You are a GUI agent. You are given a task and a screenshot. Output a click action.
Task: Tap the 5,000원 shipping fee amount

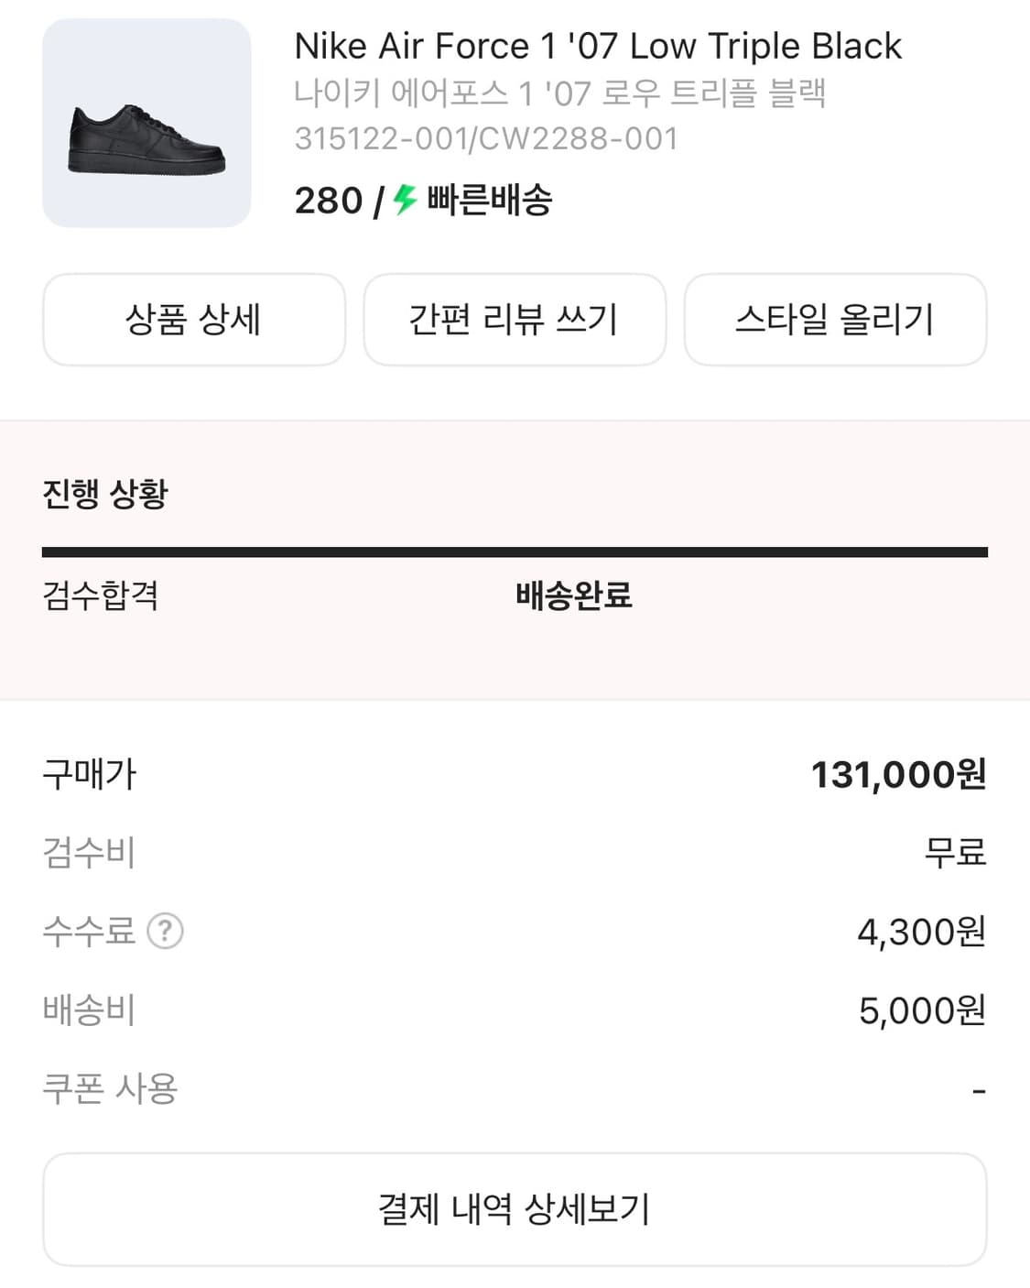[x=921, y=1010]
